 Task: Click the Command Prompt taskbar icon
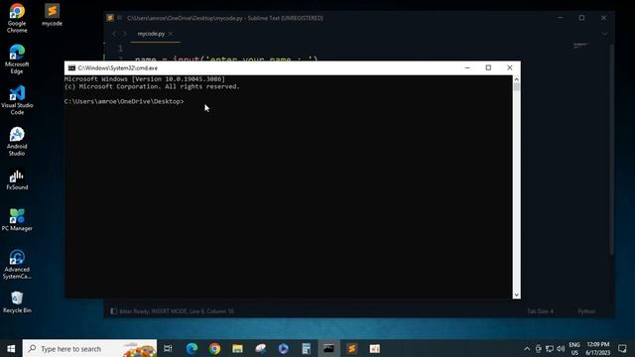[x=328, y=348]
